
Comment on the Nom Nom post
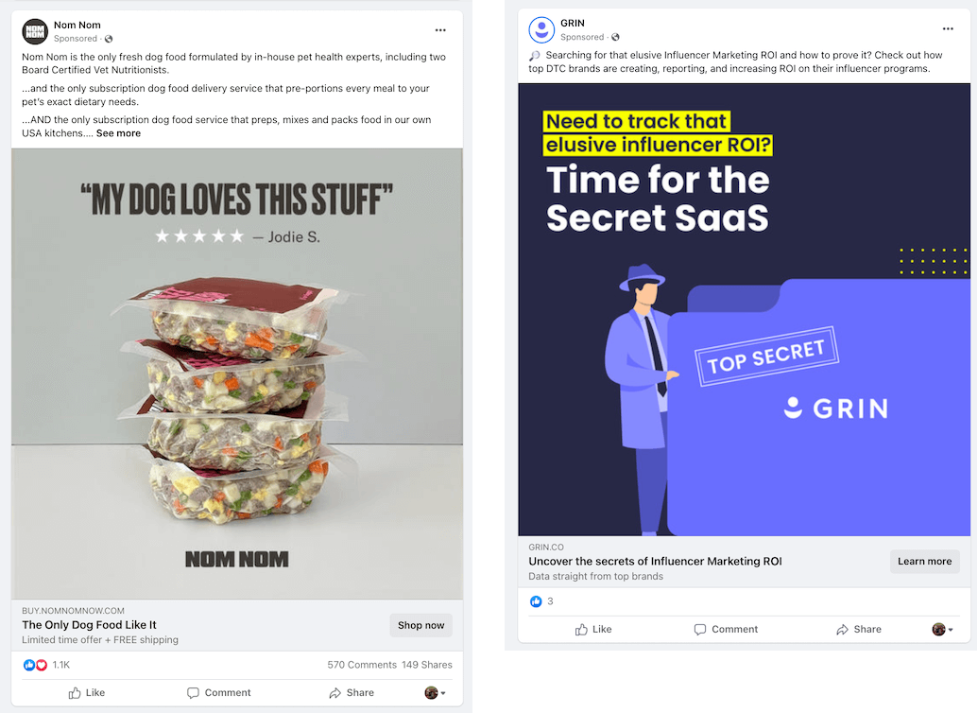pyautogui.click(x=219, y=693)
